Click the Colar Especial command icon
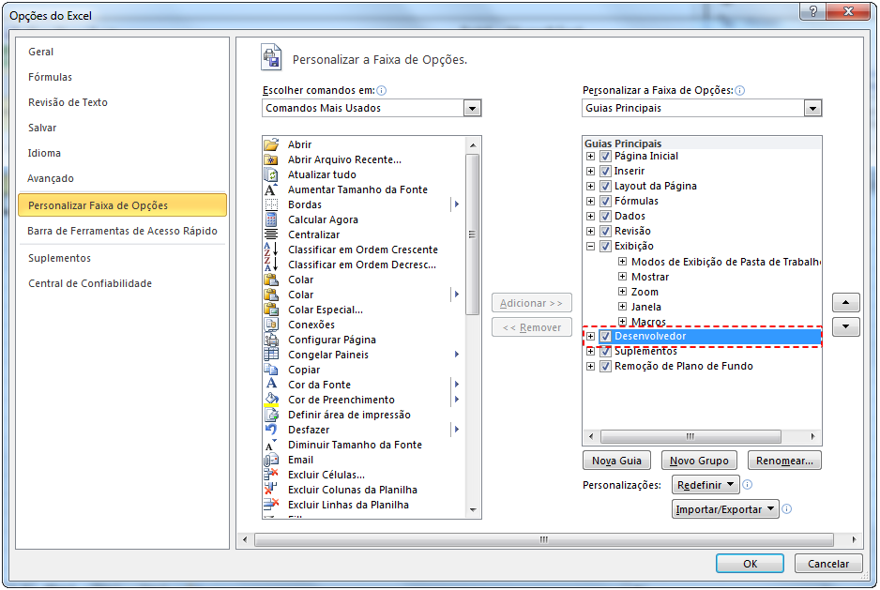The image size is (880, 590). 270,310
